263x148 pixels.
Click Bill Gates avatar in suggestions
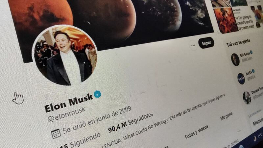[x=235, y=60]
